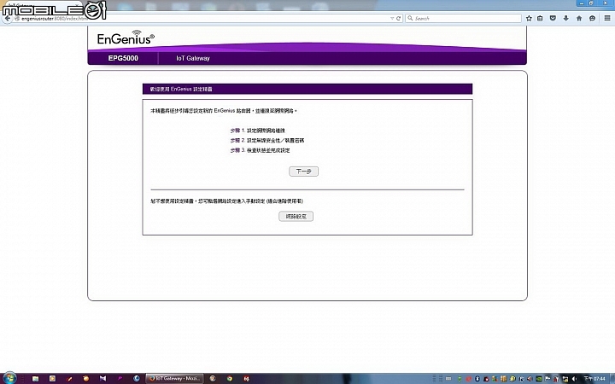Click the taskbar clock showing 07:44
Screen dimensions: 615x384
(x=594, y=379)
